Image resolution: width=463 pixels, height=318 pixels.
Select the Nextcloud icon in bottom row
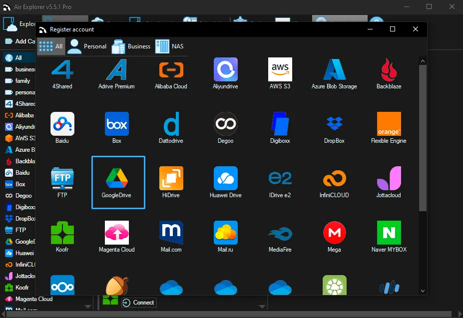click(62, 285)
